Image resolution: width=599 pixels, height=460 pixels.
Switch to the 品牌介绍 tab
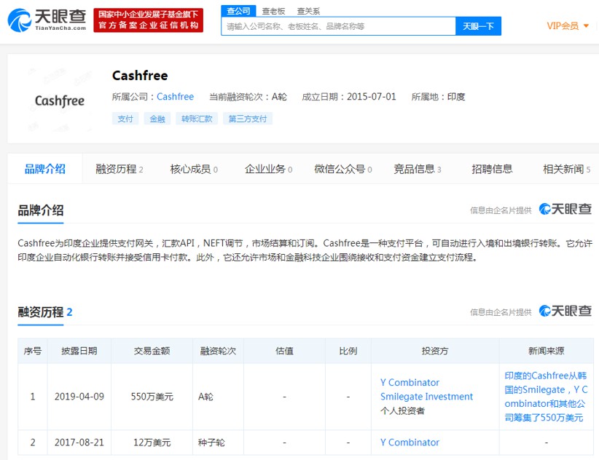(x=44, y=169)
